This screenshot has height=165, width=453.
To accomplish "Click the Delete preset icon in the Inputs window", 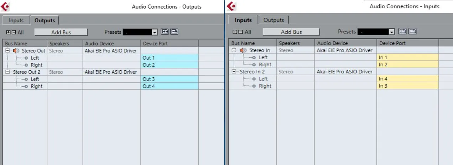I will click(412, 32).
